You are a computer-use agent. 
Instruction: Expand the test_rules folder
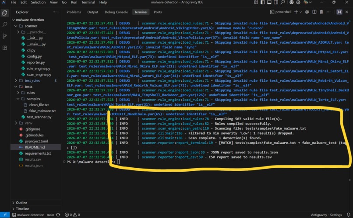(16, 80)
